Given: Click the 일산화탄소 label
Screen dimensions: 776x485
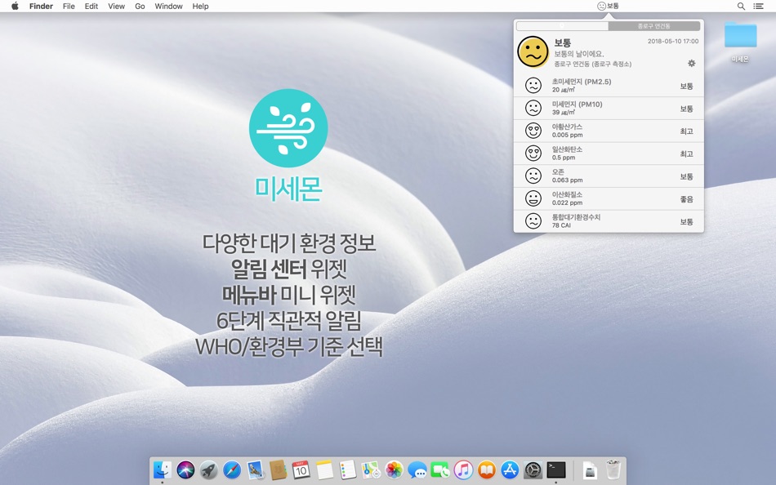Looking at the screenshot, I should 567,149.
